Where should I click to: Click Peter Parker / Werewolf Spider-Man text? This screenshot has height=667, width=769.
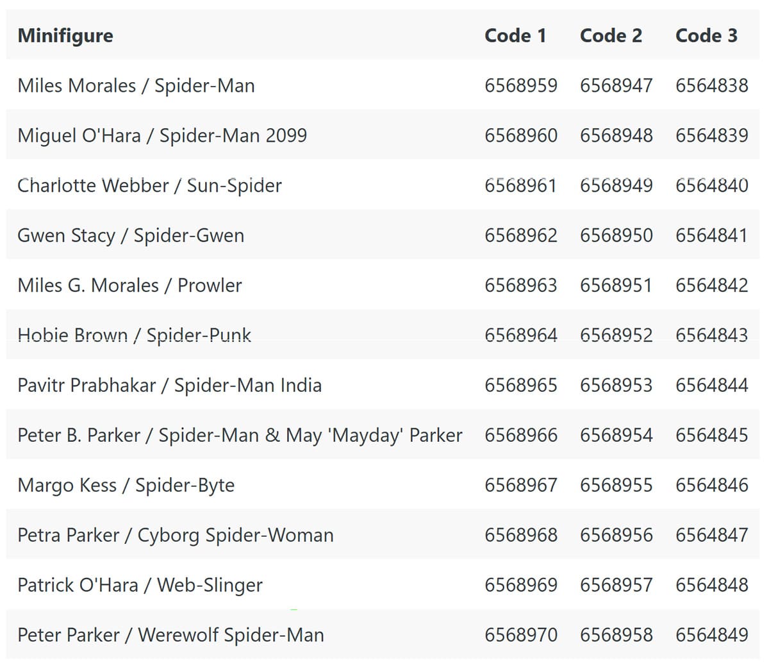coord(170,636)
